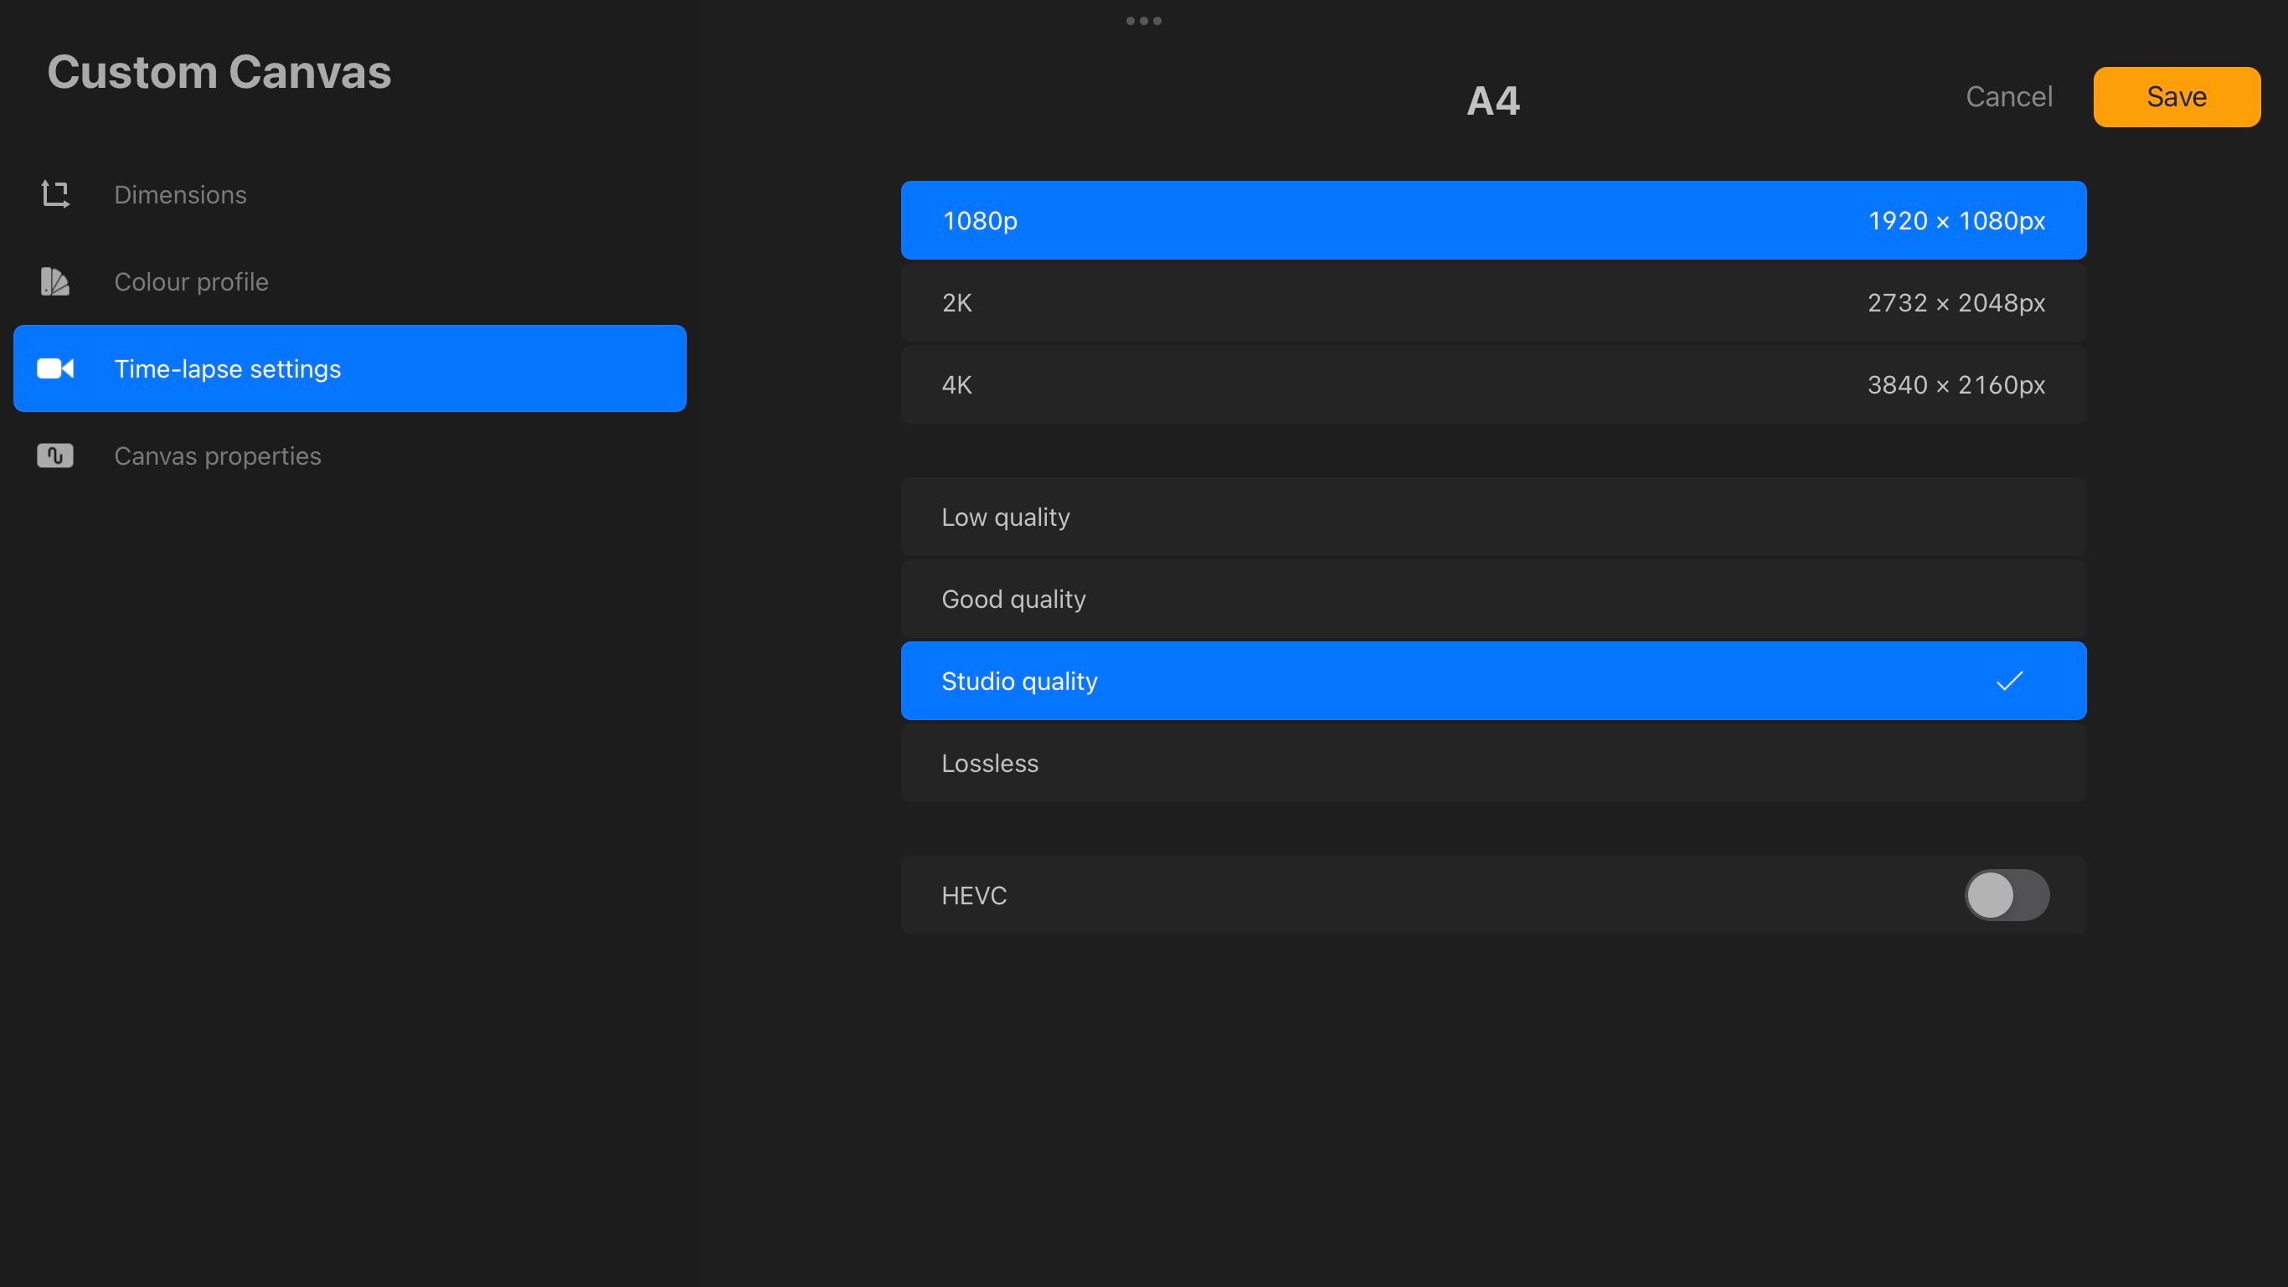
Task: Select the Dimensions crop icon
Action: (x=54, y=194)
